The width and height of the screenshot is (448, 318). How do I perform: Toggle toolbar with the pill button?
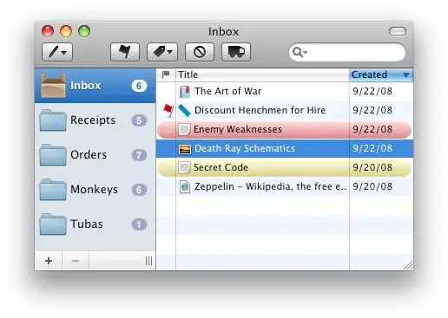398,31
